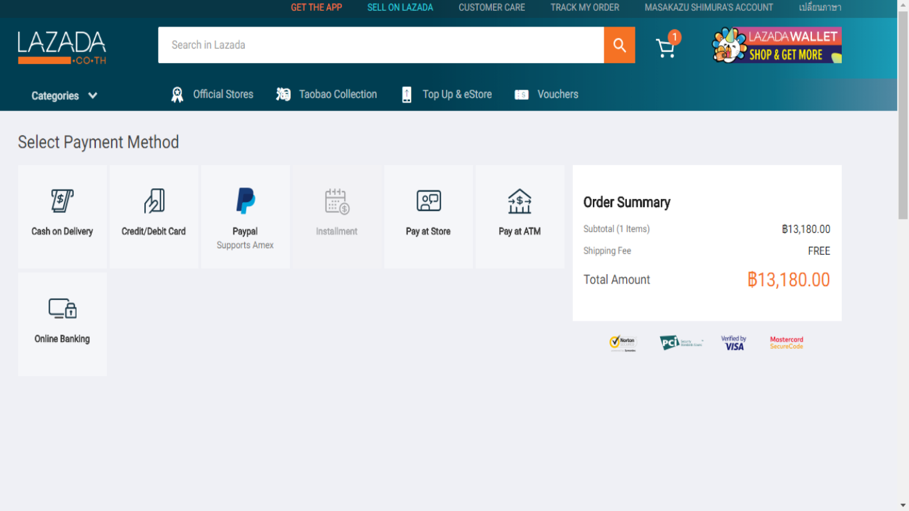This screenshot has width=909, height=511.
Task: Open Taobao Collection menu link
Action: point(338,94)
